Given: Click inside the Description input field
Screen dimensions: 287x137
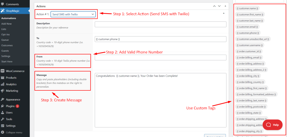Looking at the screenshot, I should [x=161, y=24].
